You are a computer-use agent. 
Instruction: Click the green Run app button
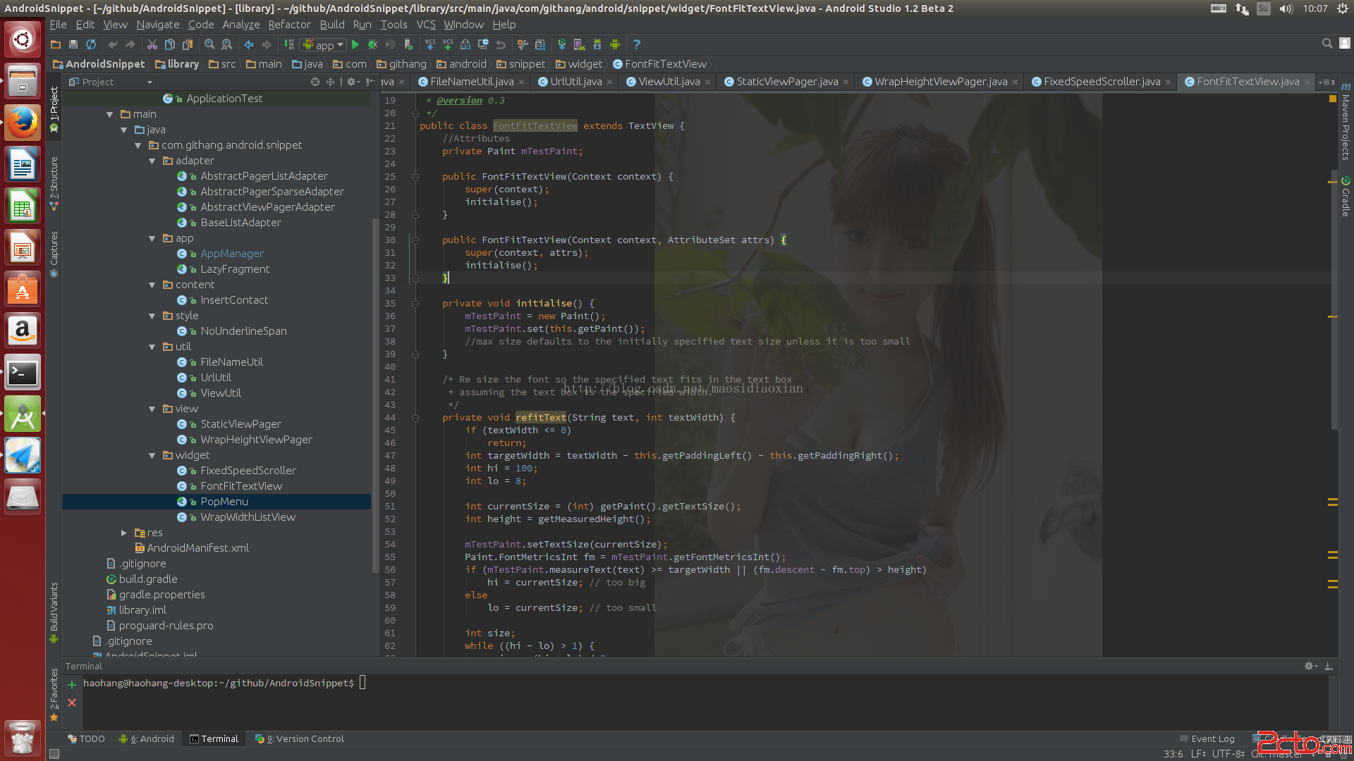click(355, 44)
